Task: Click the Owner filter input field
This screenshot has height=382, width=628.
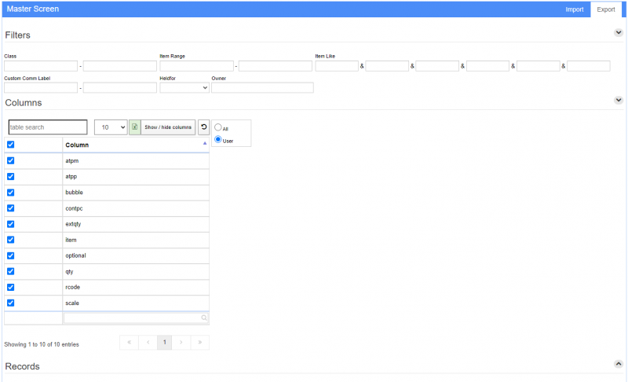Action: coord(262,87)
